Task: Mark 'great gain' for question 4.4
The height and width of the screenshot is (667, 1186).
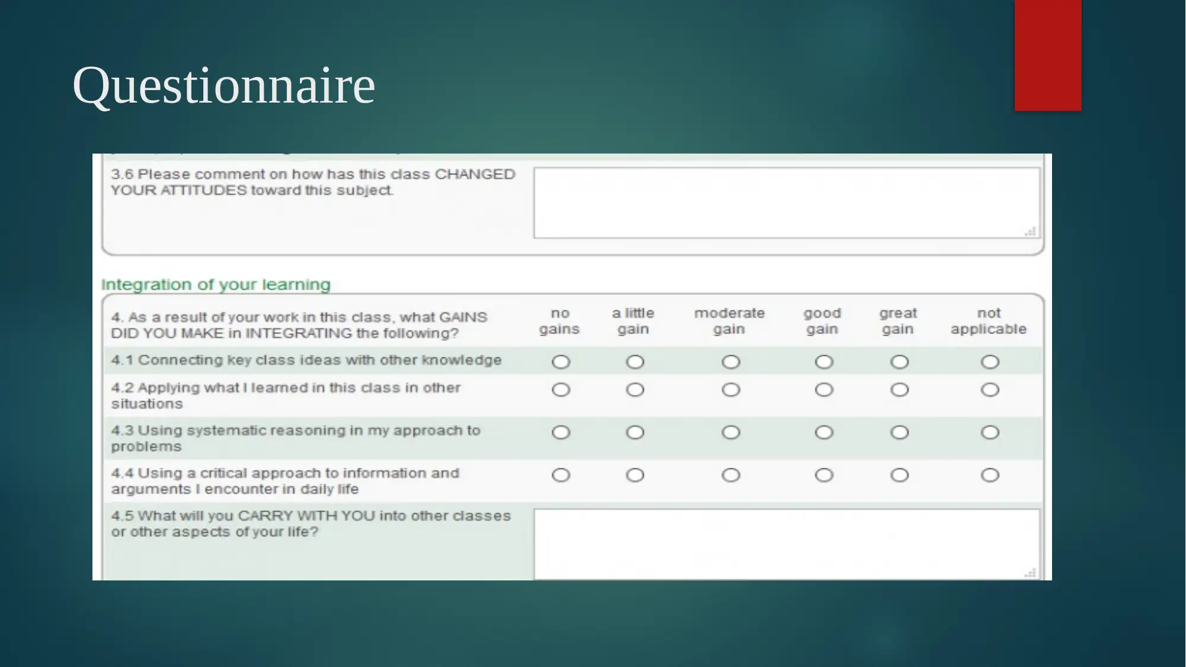Action: tap(899, 475)
